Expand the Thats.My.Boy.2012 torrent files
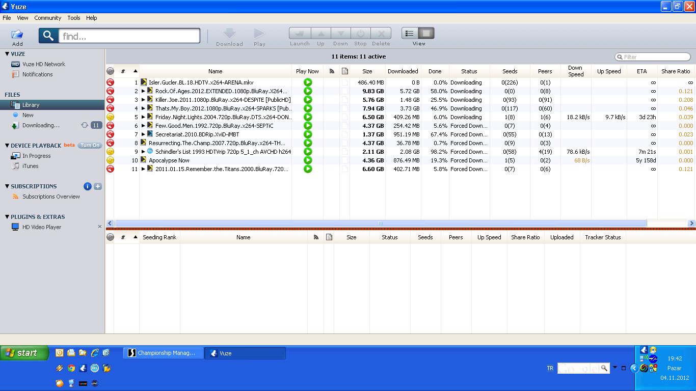 click(x=143, y=108)
